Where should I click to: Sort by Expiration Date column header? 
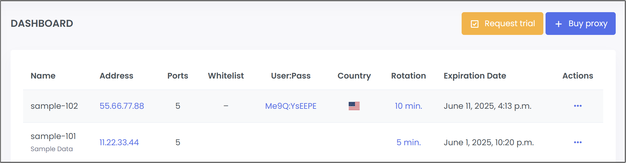tap(475, 76)
